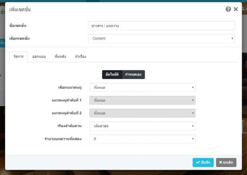Open the ออกแบบ tab
This screenshot has height=175, width=247.
click(39, 56)
